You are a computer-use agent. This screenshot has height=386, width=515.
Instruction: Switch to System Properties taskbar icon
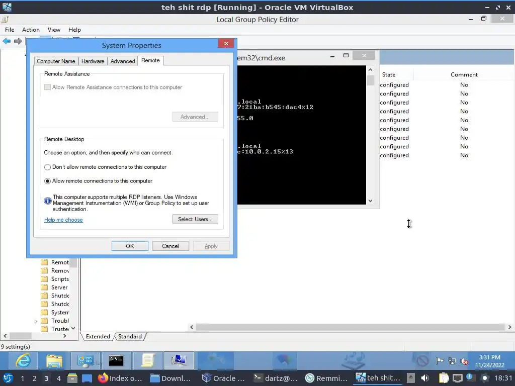(179, 360)
